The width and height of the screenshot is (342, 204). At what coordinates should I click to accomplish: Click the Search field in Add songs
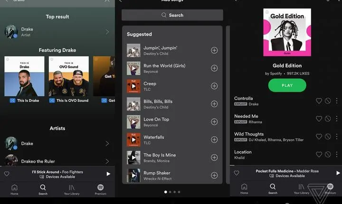pyautogui.click(x=172, y=15)
